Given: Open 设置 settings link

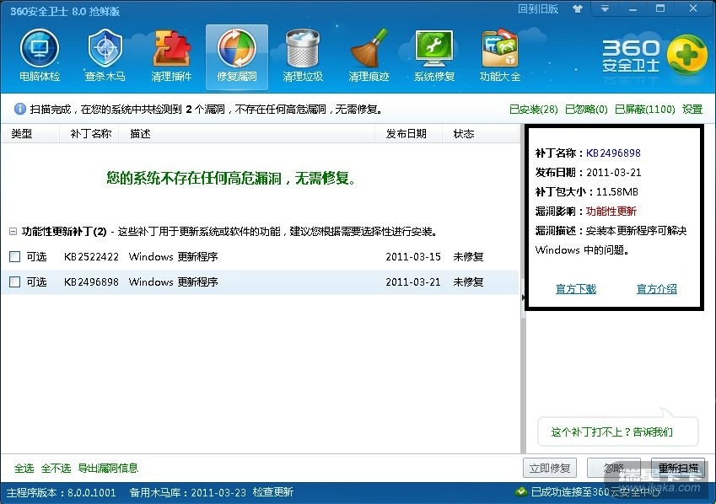Looking at the screenshot, I should pos(692,109).
